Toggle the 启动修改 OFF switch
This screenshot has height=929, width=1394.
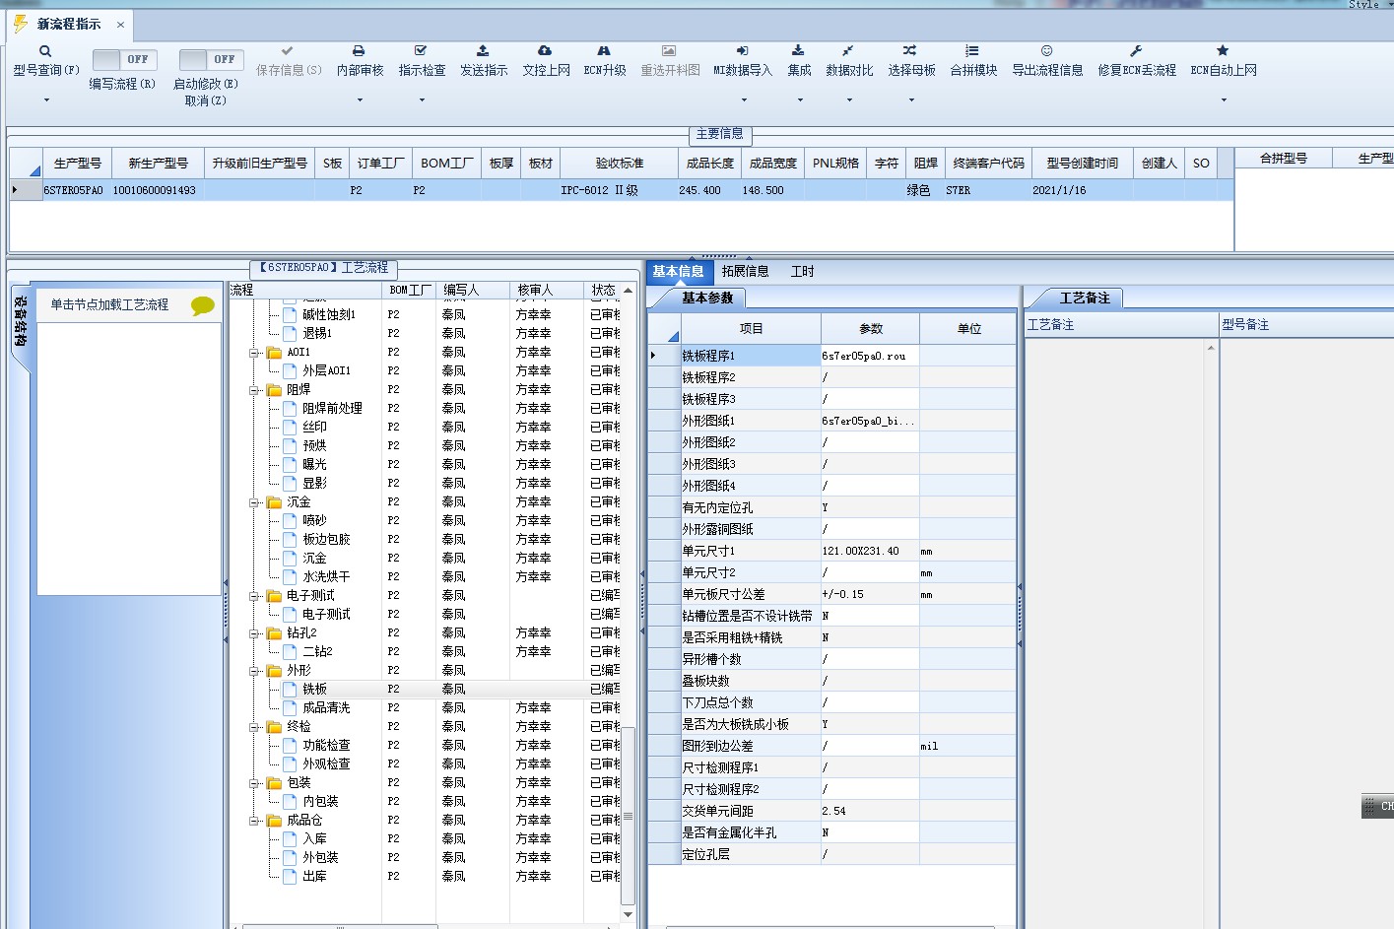(x=211, y=59)
